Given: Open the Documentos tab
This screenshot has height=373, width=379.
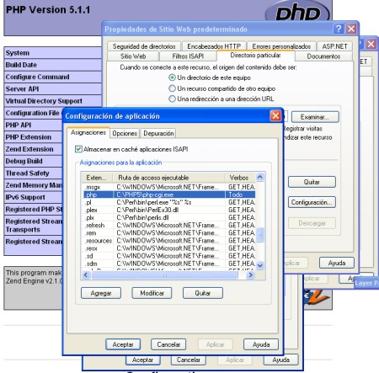Looking at the screenshot, I should tap(323, 56).
